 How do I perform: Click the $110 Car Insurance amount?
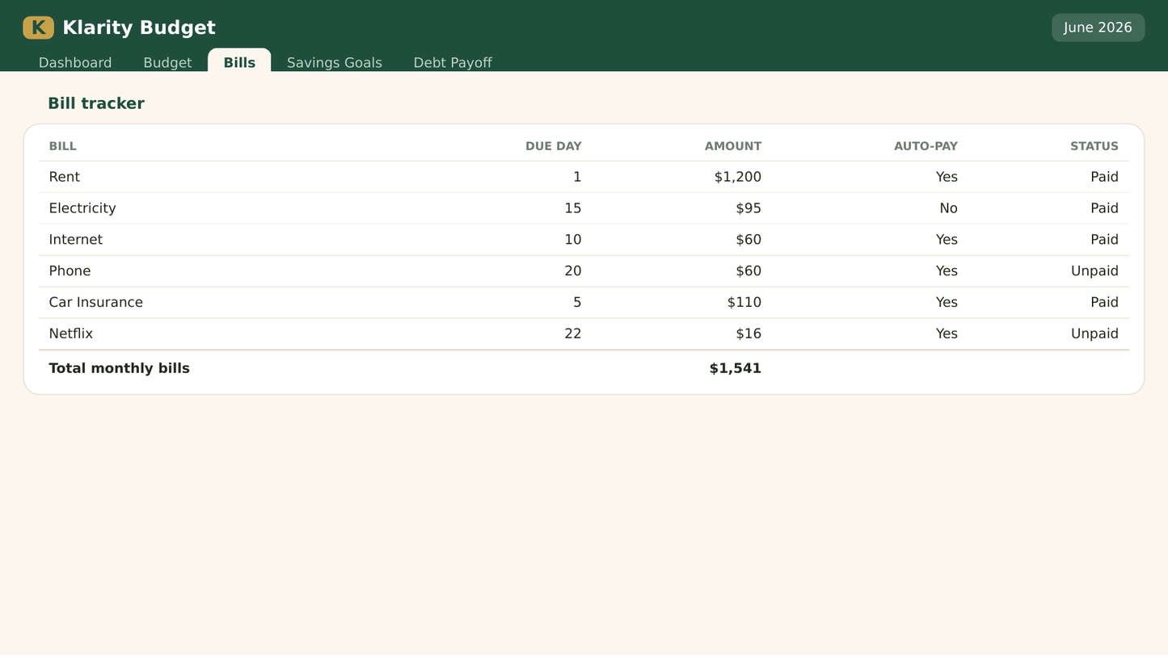coord(744,302)
